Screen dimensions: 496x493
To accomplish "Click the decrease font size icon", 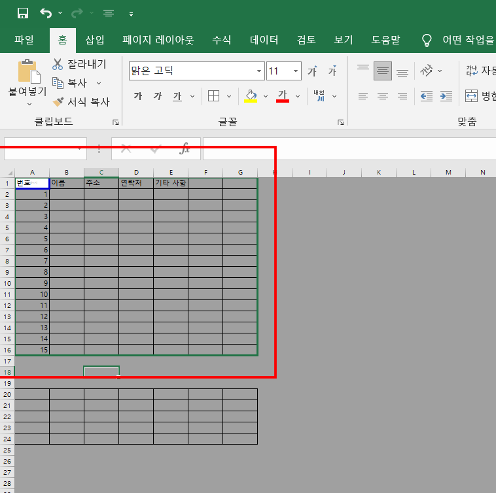I will pos(332,71).
